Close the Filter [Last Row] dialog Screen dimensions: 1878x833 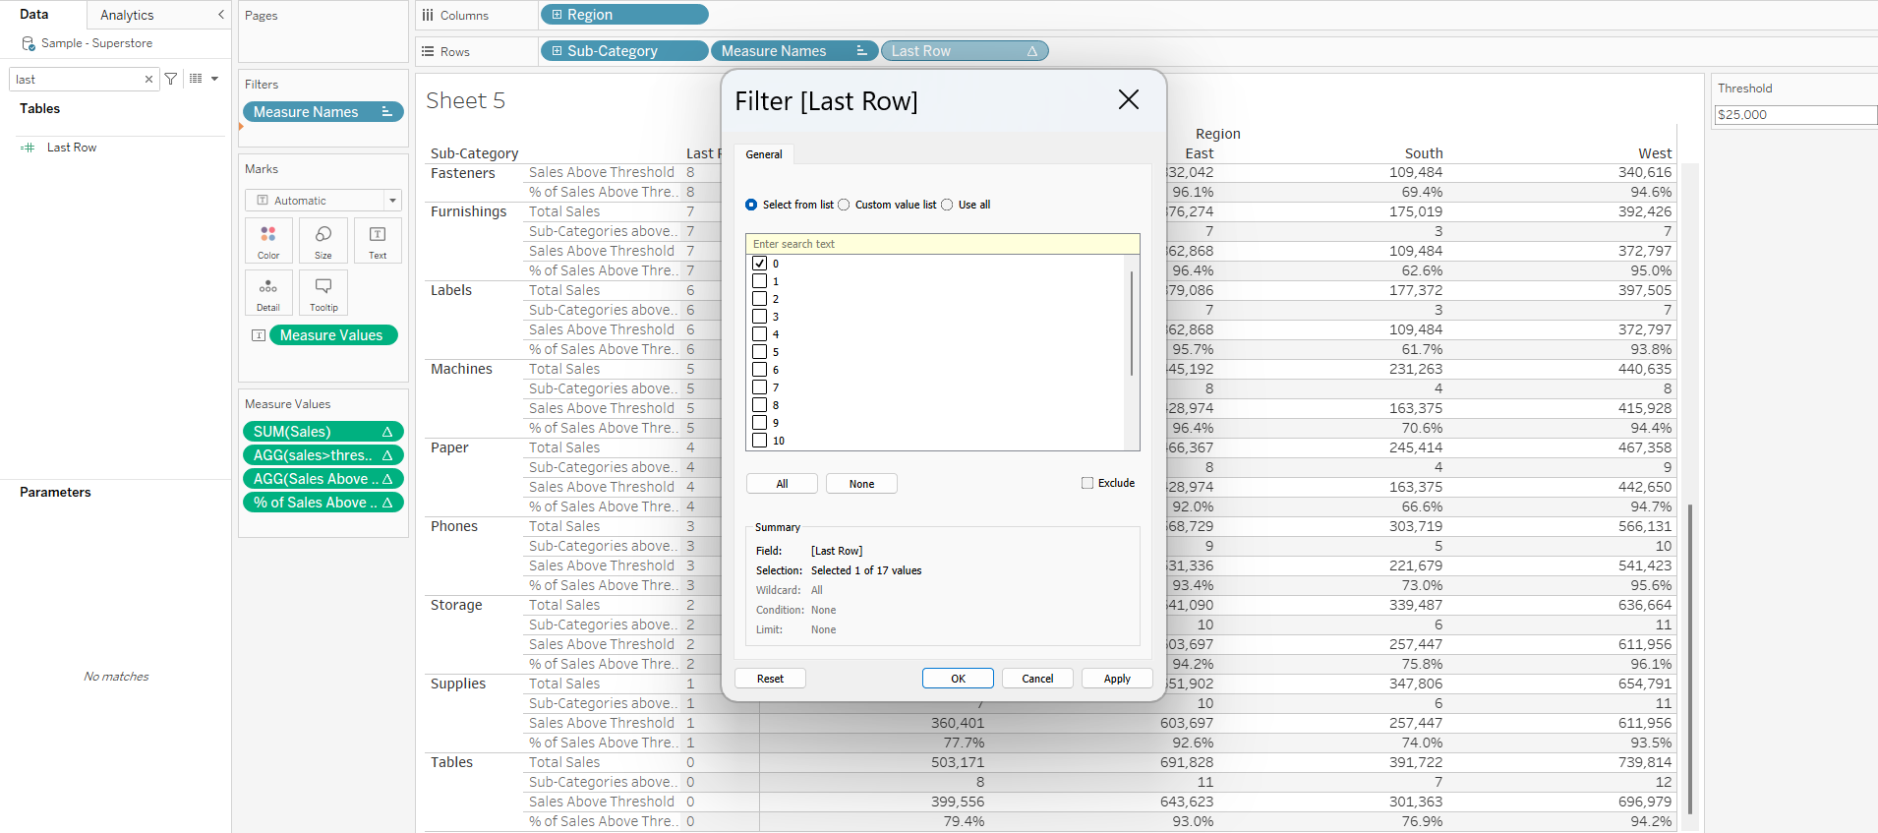pyautogui.click(x=1129, y=99)
